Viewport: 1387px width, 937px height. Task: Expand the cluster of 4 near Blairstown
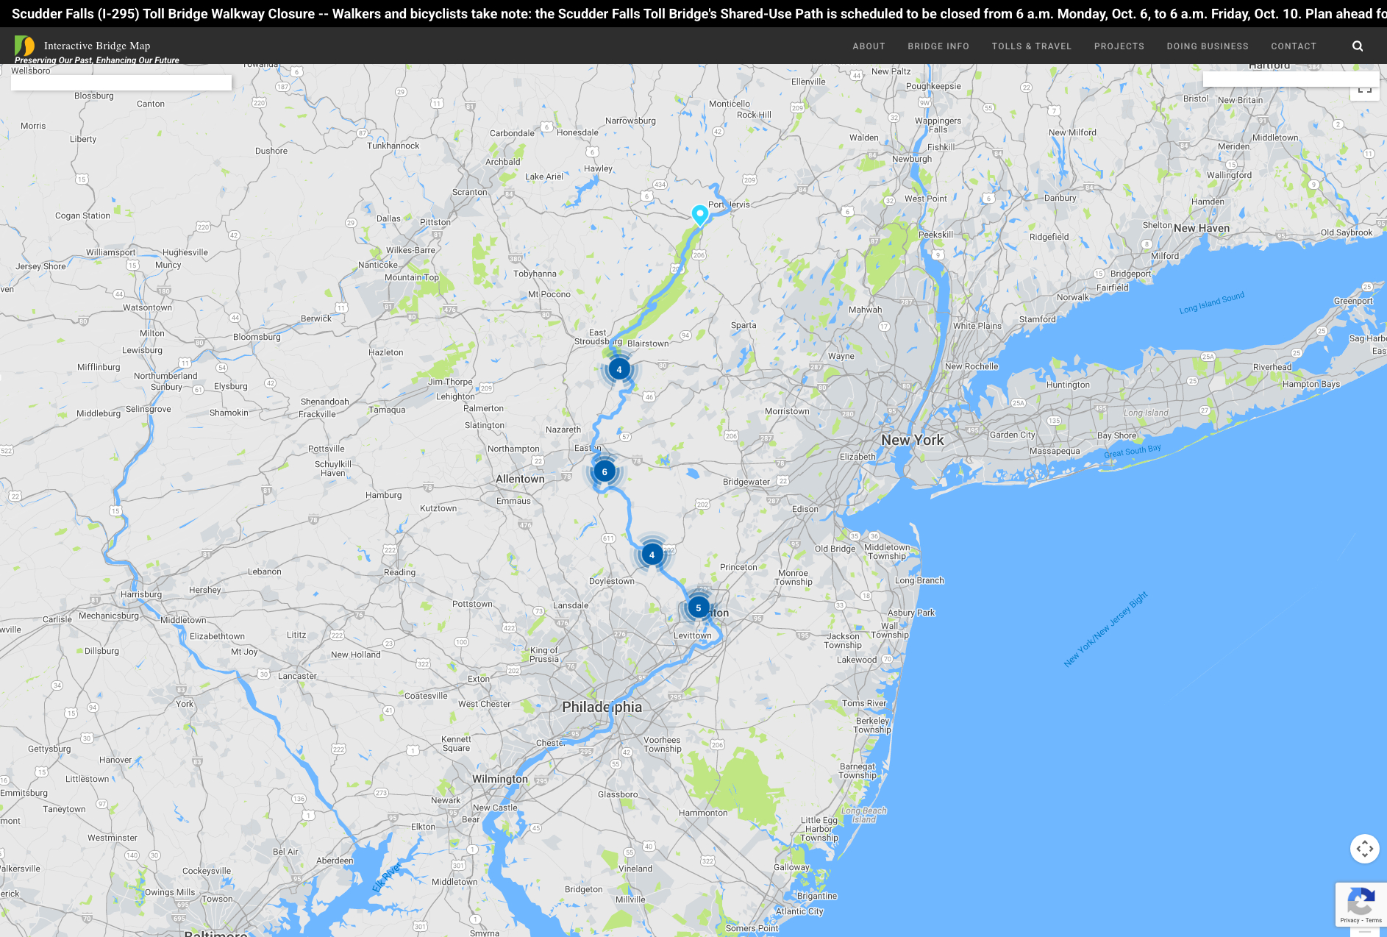(x=619, y=369)
